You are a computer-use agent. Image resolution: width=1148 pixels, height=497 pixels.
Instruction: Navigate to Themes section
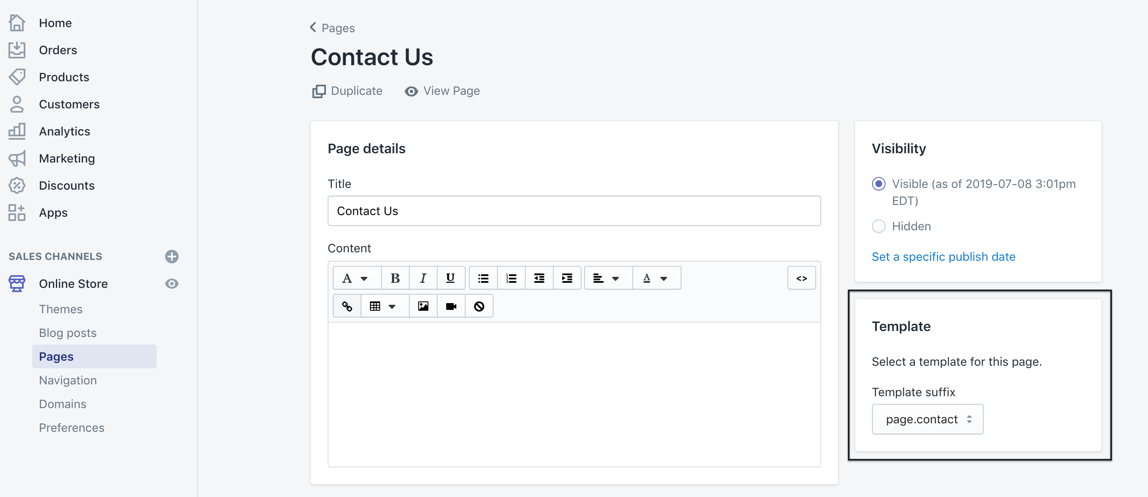pos(61,309)
